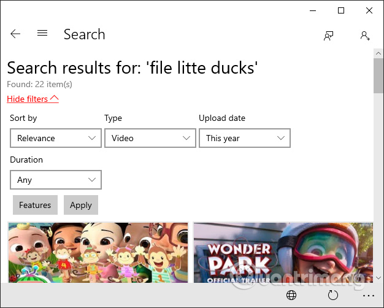Click the Hide filters link
Screen dimensions: 384x308
pos(33,99)
